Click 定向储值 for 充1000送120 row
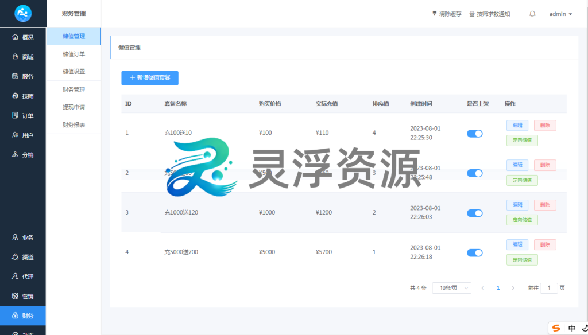 point(522,220)
